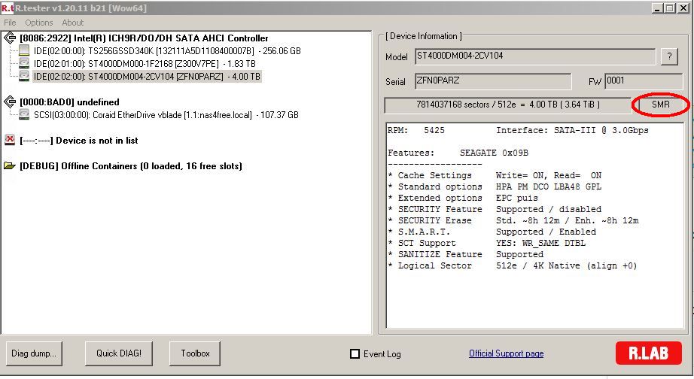Viewport: 694px width, 379px height.
Task: Select the Coraid EtherDrive vblade 107.37 GB entry
Action: click(x=166, y=115)
